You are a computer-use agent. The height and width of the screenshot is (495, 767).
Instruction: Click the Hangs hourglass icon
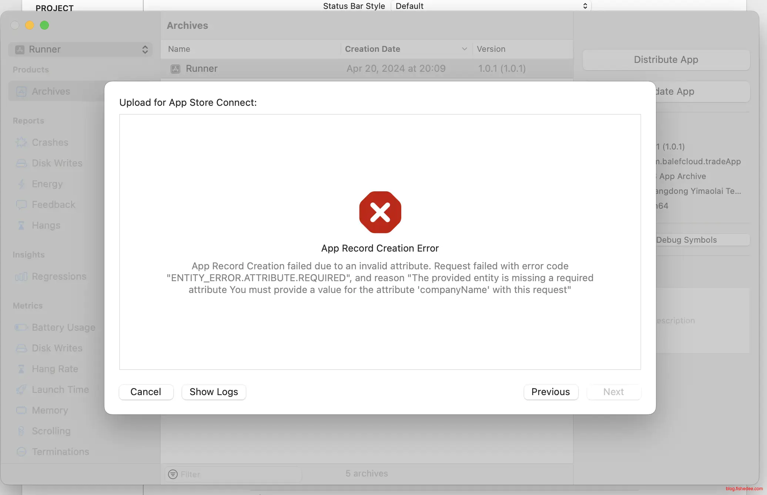click(21, 225)
